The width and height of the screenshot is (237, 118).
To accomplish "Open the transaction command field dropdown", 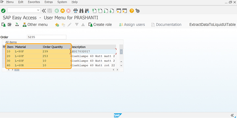I will click(38, 10).
